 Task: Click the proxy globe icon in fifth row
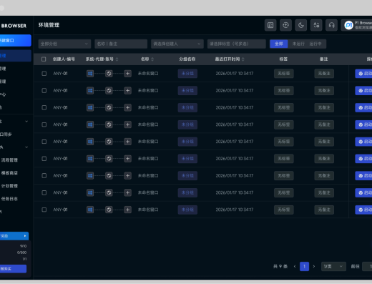(109, 142)
